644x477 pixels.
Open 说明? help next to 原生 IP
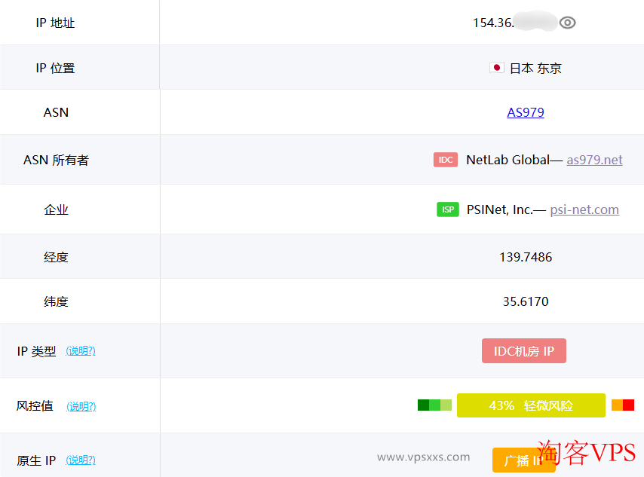[x=81, y=460]
